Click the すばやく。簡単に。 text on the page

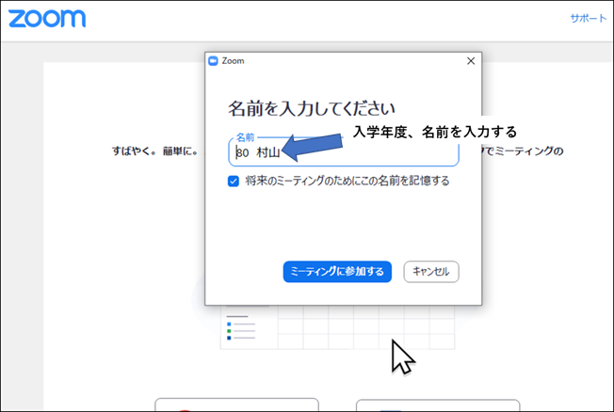[x=155, y=151]
